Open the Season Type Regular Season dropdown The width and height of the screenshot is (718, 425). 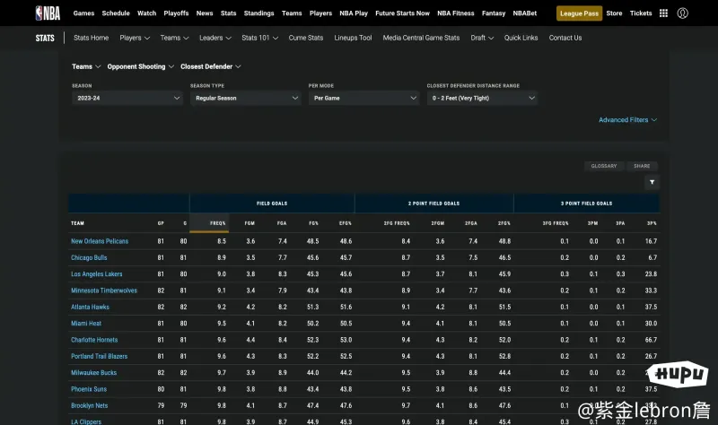tap(246, 98)
